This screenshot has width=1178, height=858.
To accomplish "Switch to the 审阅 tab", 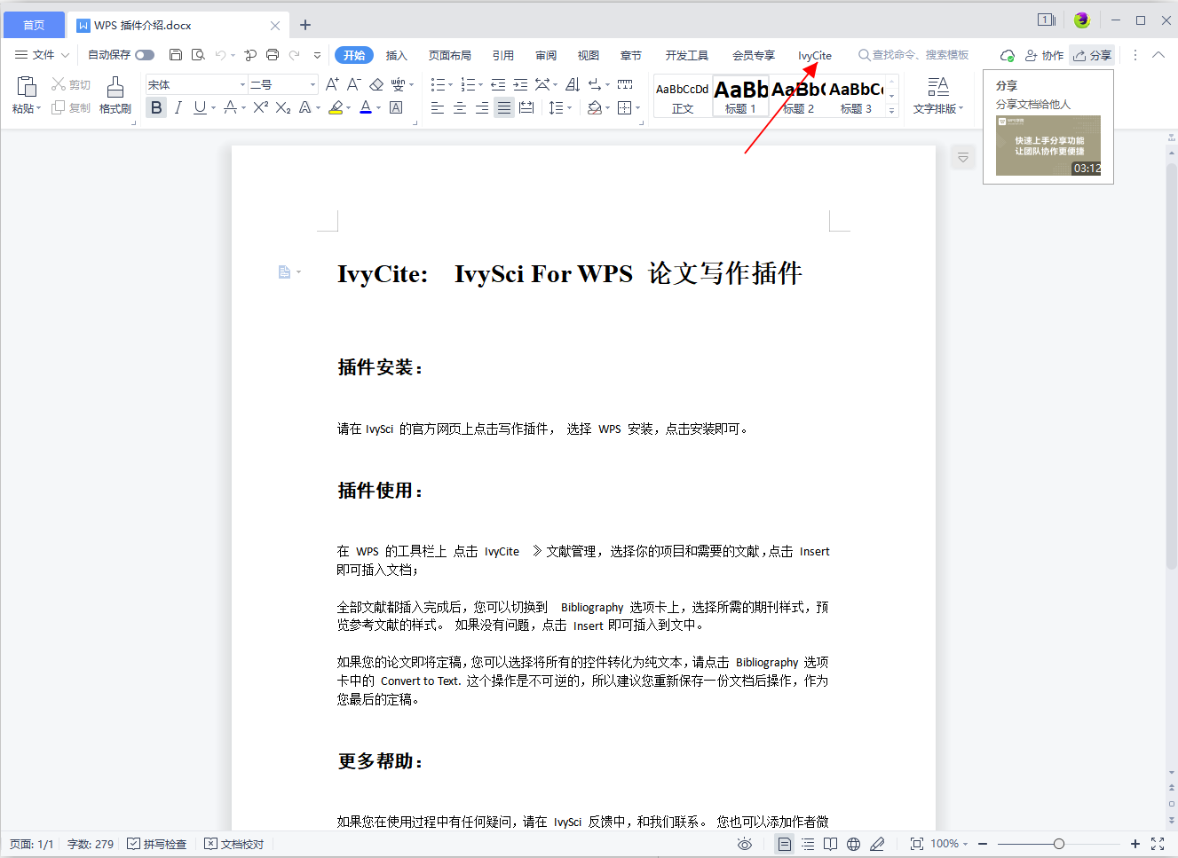I will tap(546, 55).
